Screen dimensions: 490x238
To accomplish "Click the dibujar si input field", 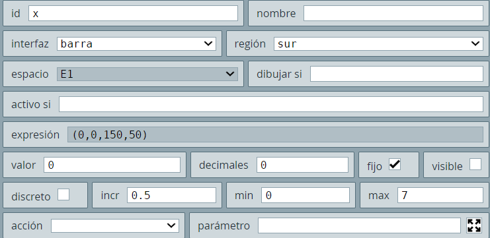I will [x=397, y=74].
